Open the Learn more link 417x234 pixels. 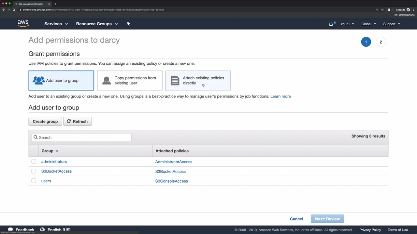point(280,96)
